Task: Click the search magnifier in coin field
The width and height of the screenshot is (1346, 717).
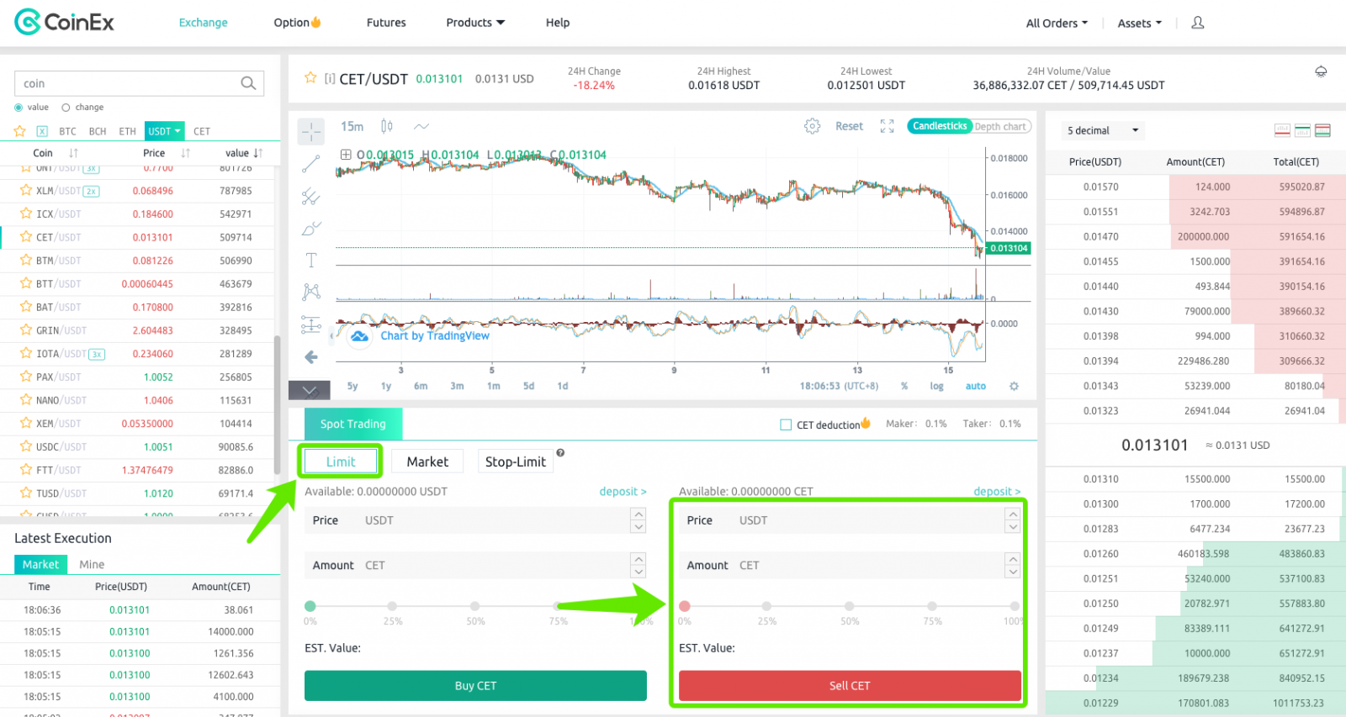Action: [x=248, y=83]
